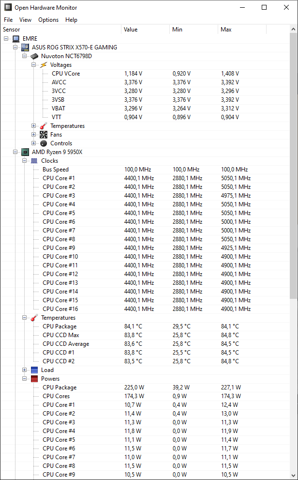
Task: Click the ASUS ROG STRIX motherboard icon
Action: (x=25, y=47)
